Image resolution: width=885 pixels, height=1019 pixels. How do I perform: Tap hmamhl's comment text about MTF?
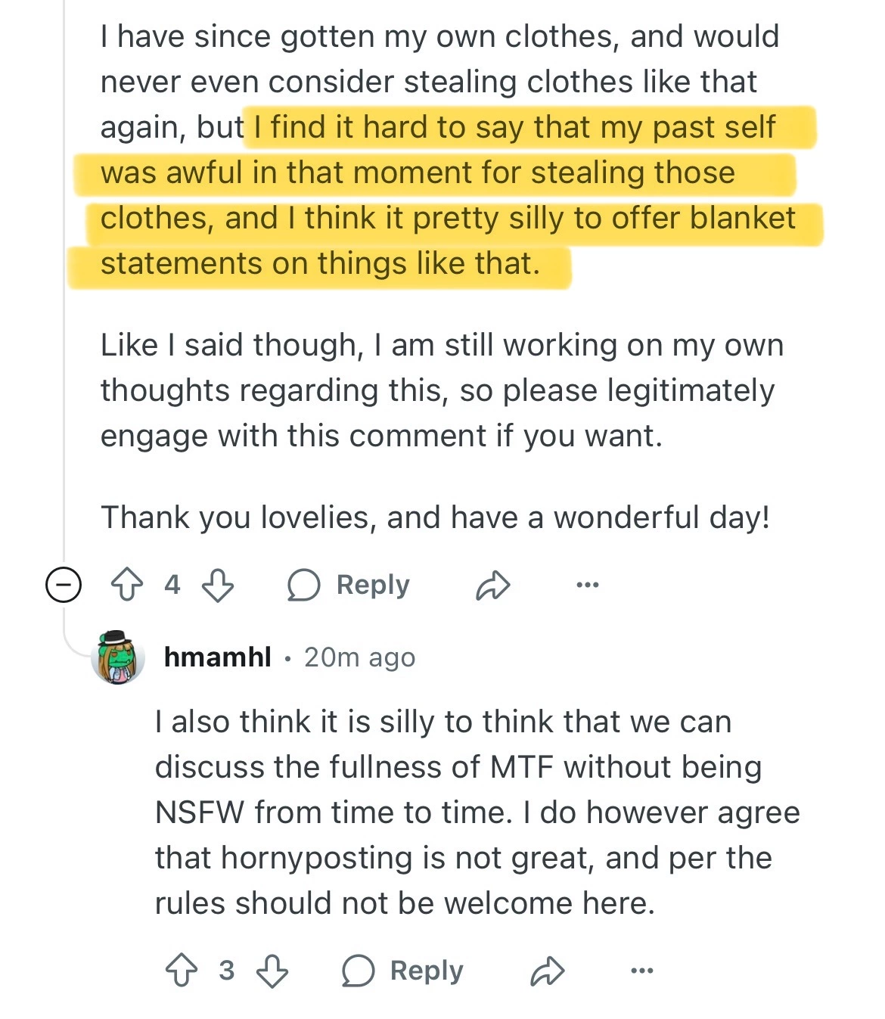[x=477, y=812]
